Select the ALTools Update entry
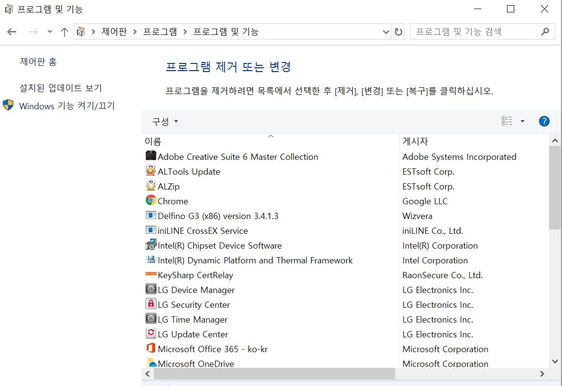562x386 pixels. click(x=189, y=172)
